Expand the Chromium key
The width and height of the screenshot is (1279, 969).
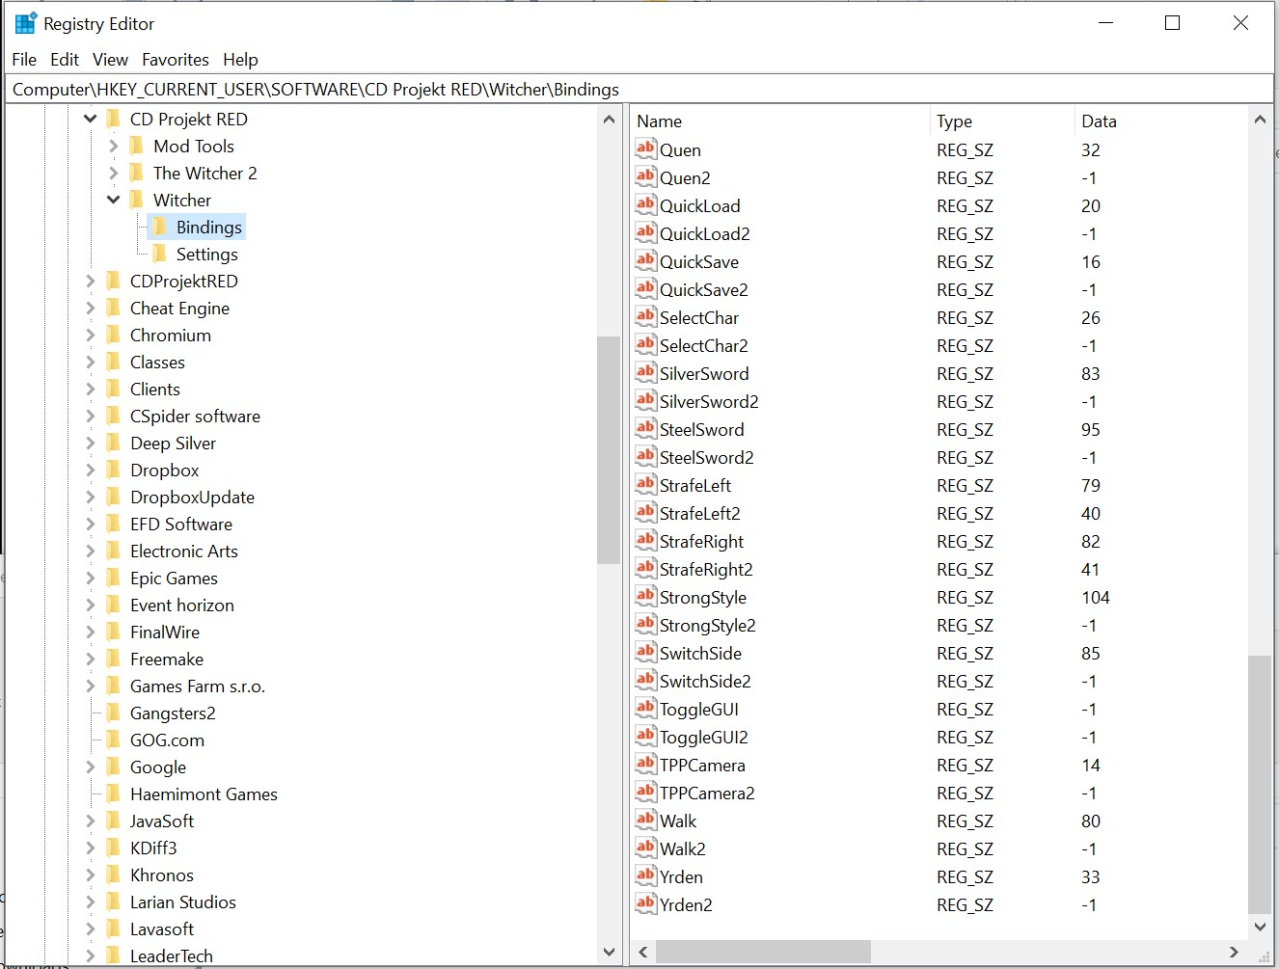point(91,335)
